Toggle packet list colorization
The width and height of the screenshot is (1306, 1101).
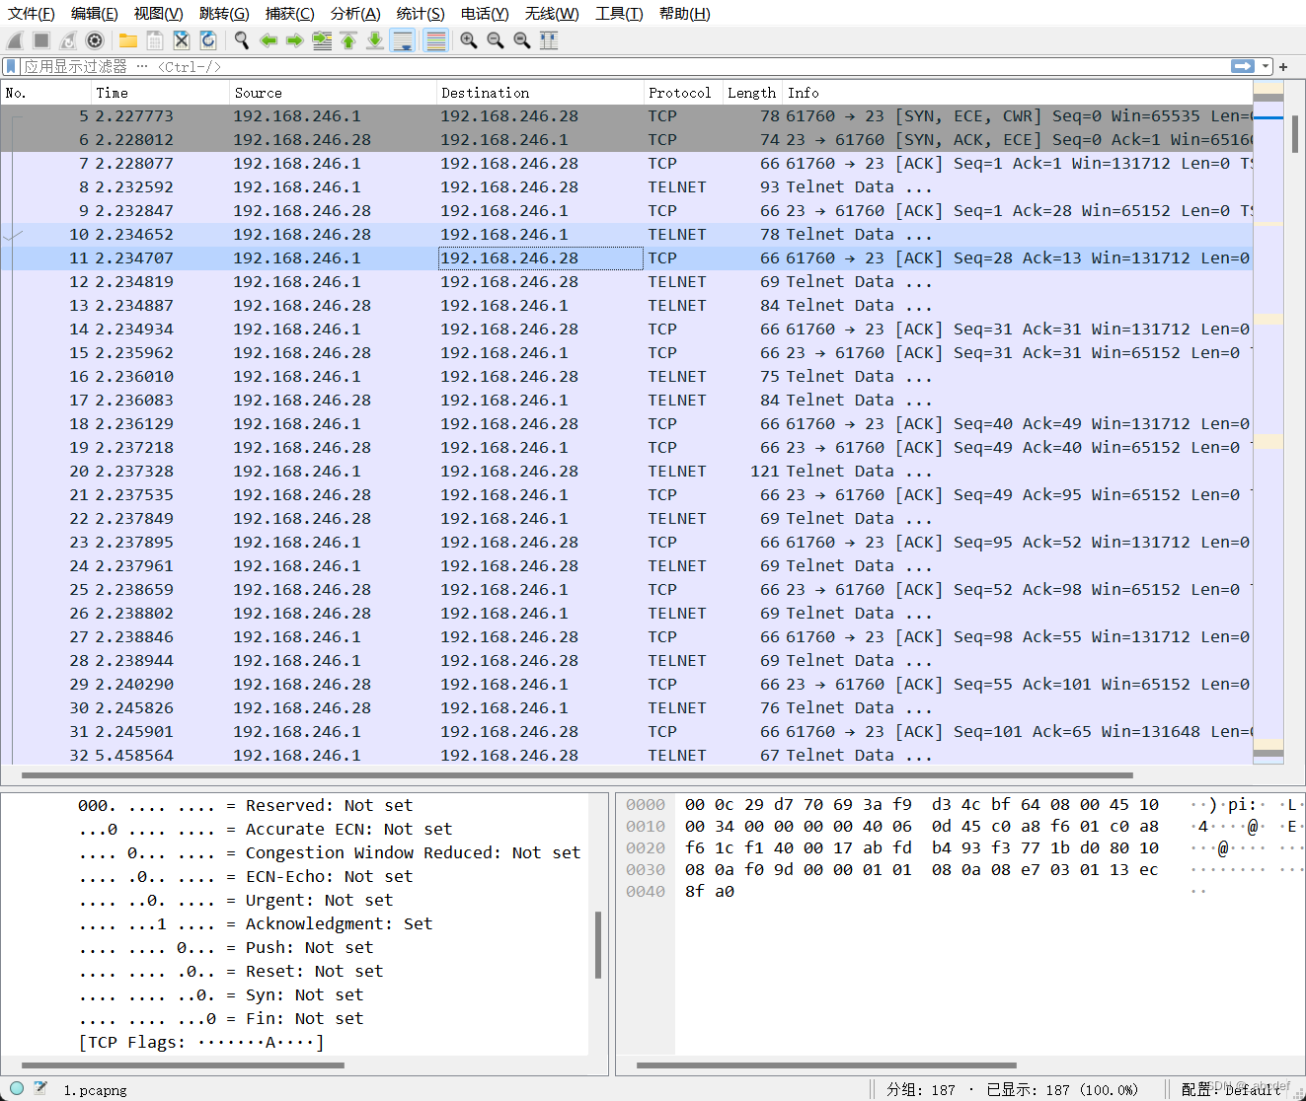click(x=435, y=40)
